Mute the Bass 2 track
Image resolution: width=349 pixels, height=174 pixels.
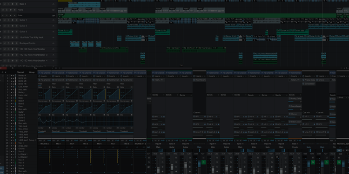click(5, 4)
